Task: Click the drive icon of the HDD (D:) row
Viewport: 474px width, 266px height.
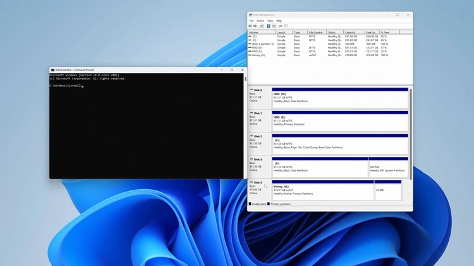Action: tap(250, 48)
